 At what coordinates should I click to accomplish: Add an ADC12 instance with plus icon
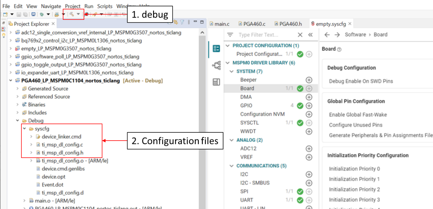click(x=309, y=149)
